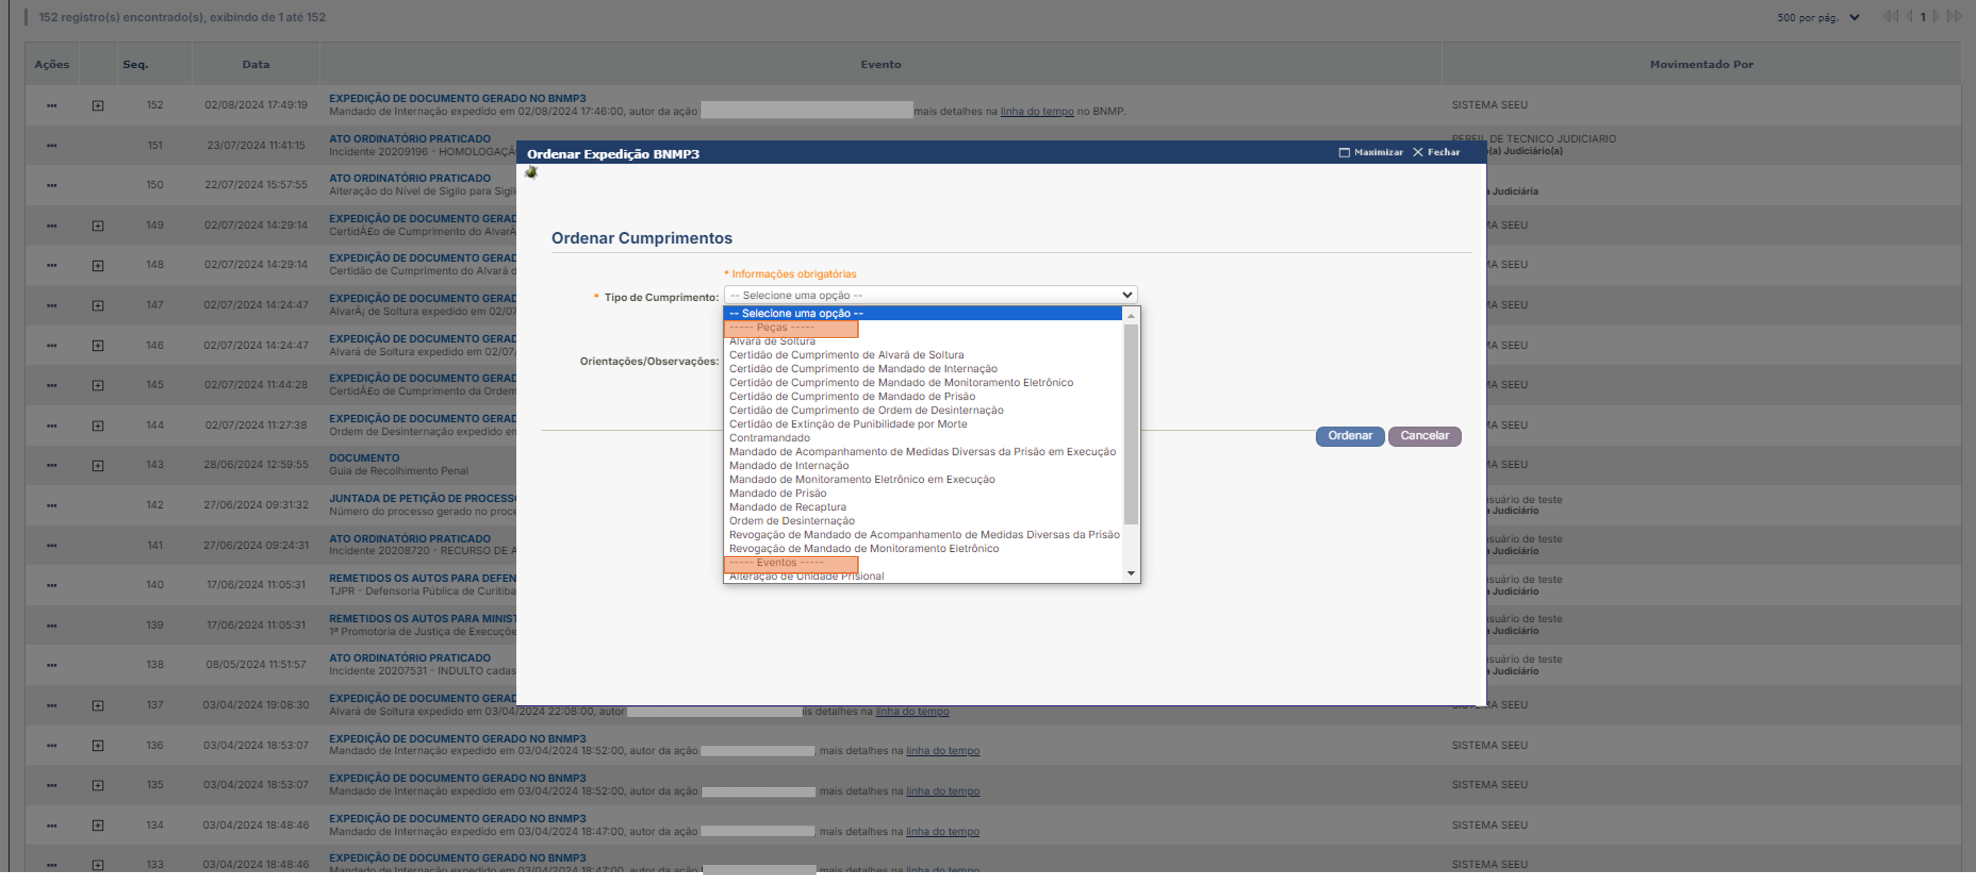Expand details of row 143

97,466
